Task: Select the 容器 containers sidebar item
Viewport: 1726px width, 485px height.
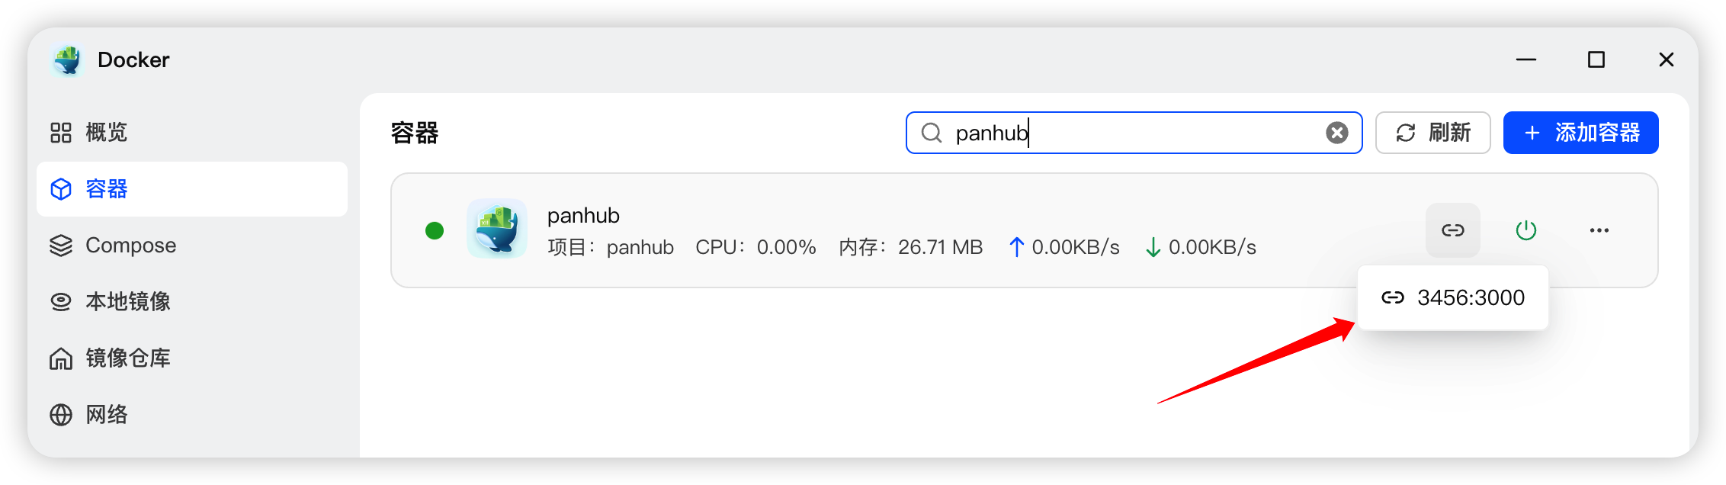Action: (107, 189)
